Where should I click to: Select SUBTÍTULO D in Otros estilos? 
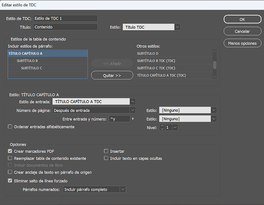coord(174,53)
